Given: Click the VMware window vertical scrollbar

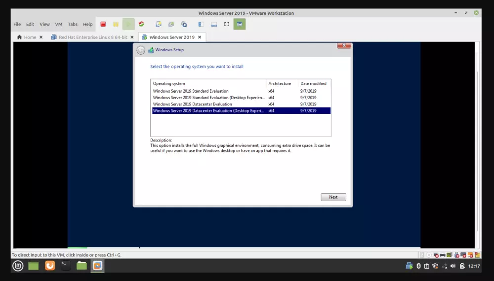Looking at the screenshot, I should point(478,151).
